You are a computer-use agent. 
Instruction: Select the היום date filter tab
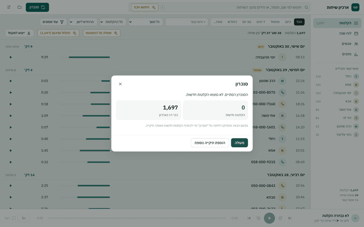click(x=288, y=22)
